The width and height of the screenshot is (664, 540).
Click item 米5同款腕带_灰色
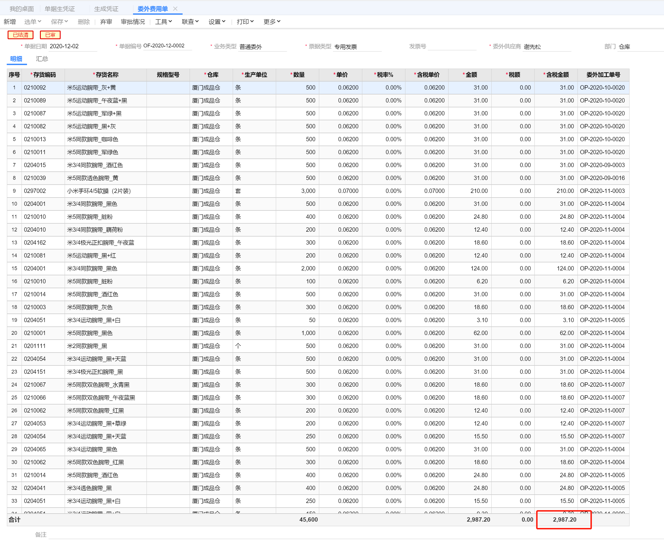[x=90, y=307]
